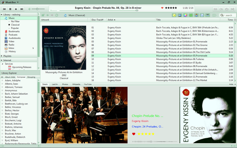Toggle repeat mode
Viewport: 237px width, 148px height.
tap(227, 9)
